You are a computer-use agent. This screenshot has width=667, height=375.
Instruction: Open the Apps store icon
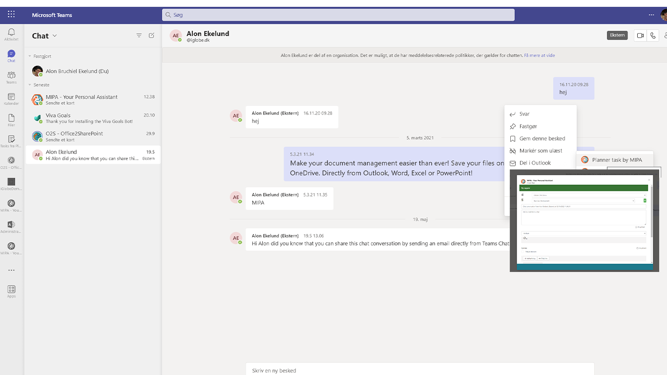coord(11,292)
